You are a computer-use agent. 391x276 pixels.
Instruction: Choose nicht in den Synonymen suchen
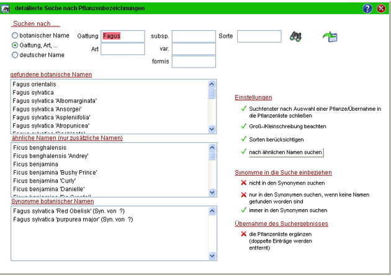point(244,183)
